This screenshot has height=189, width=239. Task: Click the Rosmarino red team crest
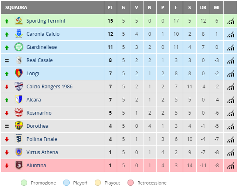[19, 113]
